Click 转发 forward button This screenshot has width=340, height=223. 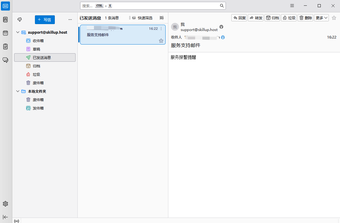256,18
